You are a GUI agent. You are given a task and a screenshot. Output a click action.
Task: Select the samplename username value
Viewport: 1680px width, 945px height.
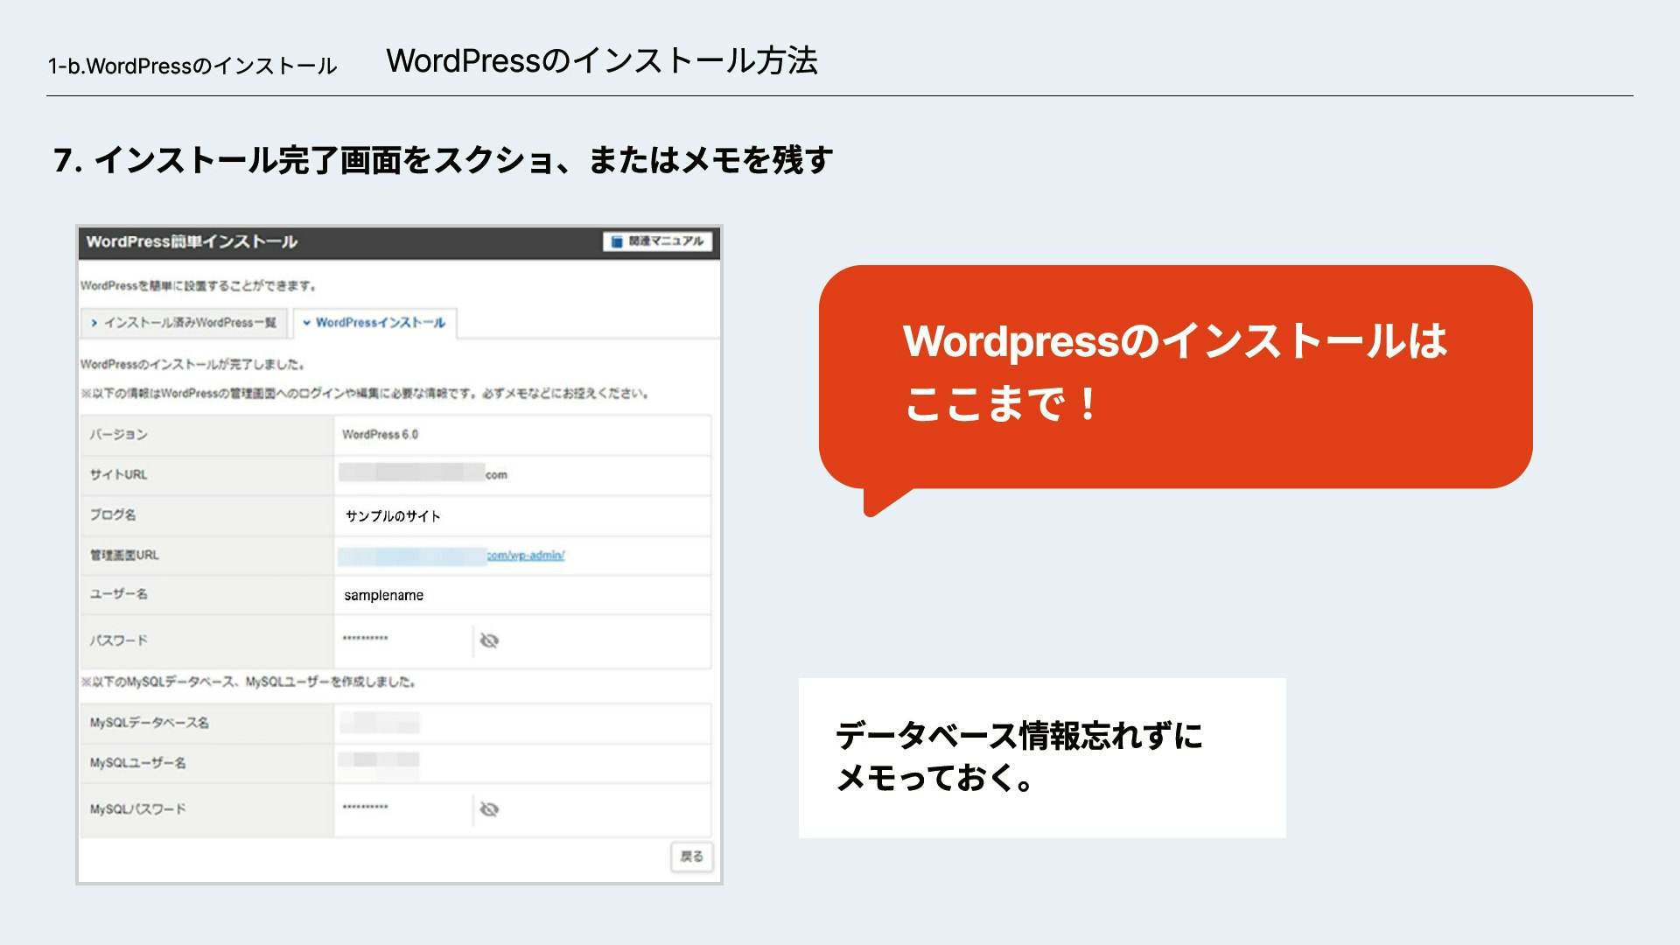(383, 595)
